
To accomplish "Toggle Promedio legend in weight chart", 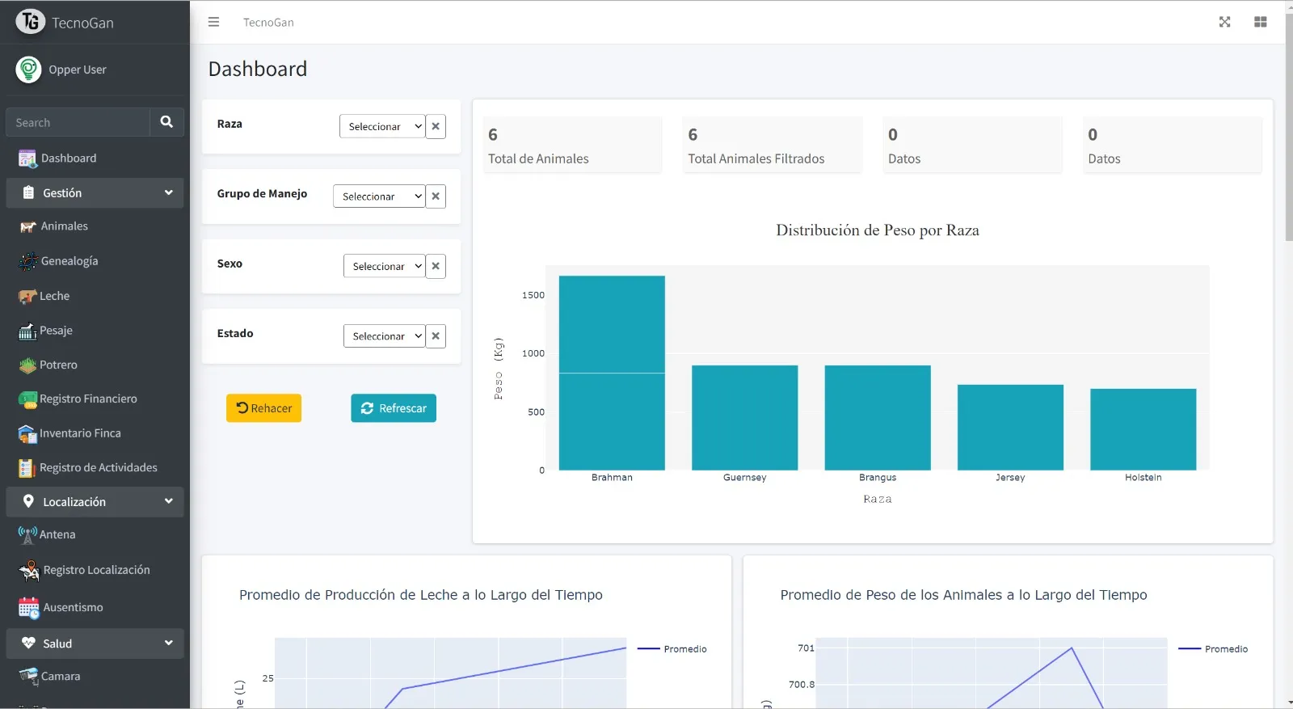I will tap(1213, 649).
